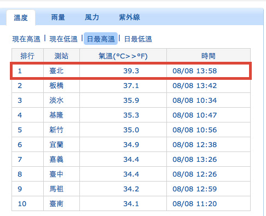Click station name 嘉義
The image size is (266, 216).
[x=56, y=159]
